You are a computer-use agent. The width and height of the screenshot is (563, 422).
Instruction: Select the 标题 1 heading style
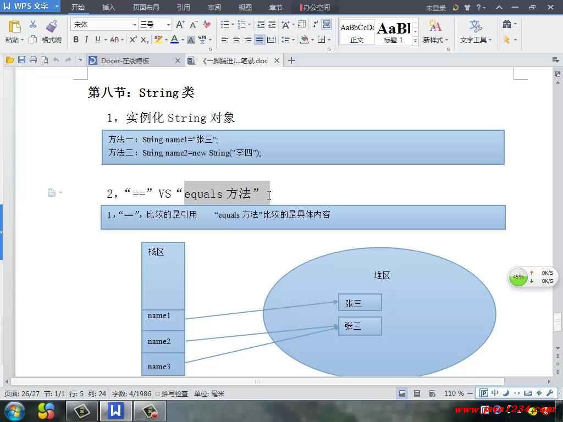click(x=394, y=32)
